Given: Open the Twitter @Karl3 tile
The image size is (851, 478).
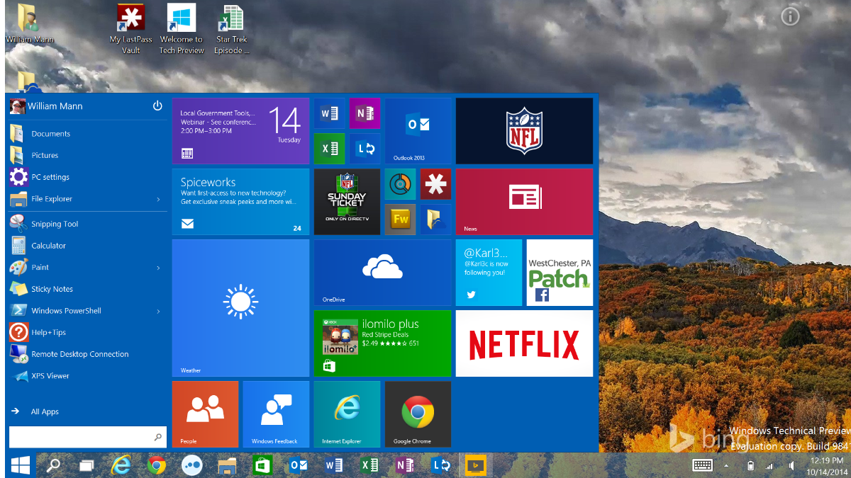Looking at the screenshot, I should tap(489, 273).
